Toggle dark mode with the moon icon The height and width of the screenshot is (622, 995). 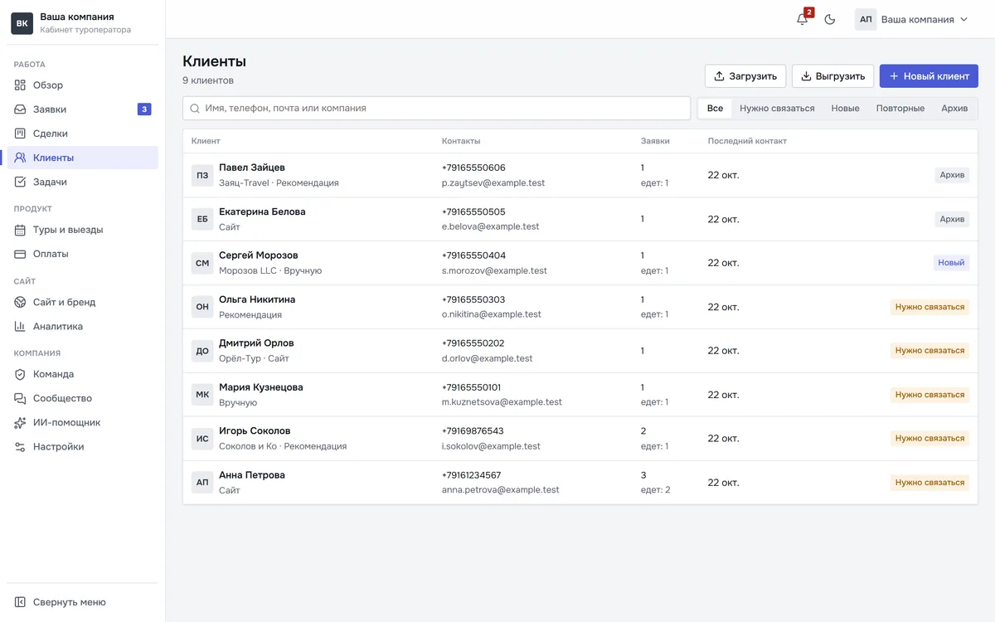830,19
